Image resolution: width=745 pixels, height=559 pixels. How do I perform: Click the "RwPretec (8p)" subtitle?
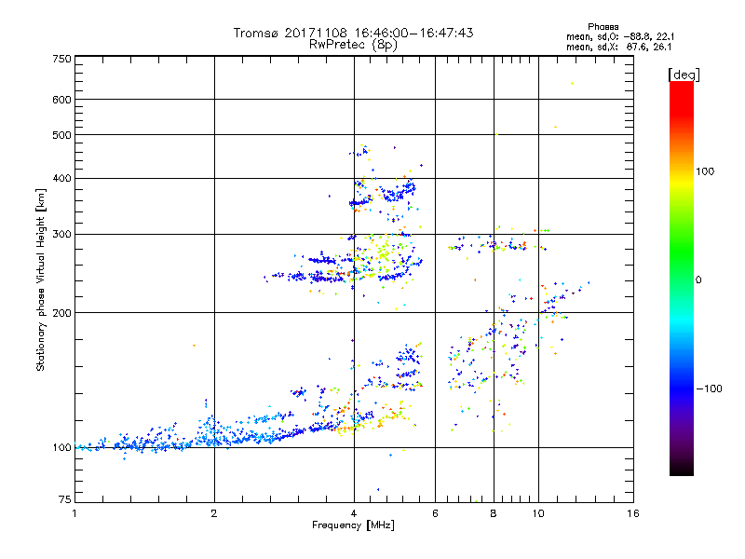coord(353,45)
